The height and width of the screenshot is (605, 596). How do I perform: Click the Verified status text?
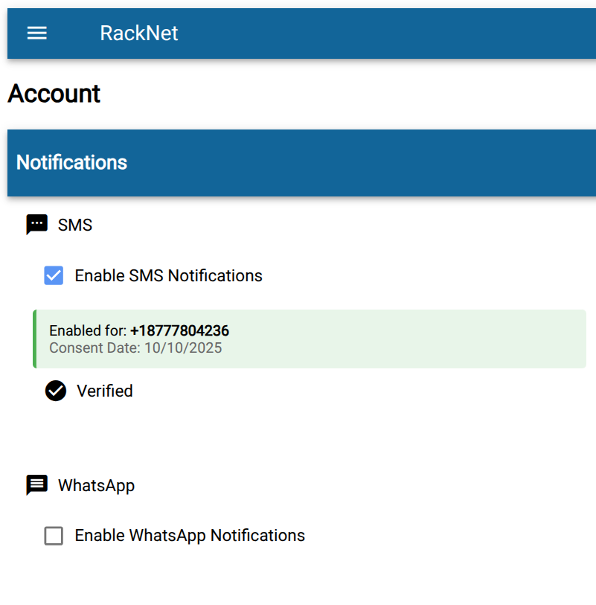tap(105, 391)
